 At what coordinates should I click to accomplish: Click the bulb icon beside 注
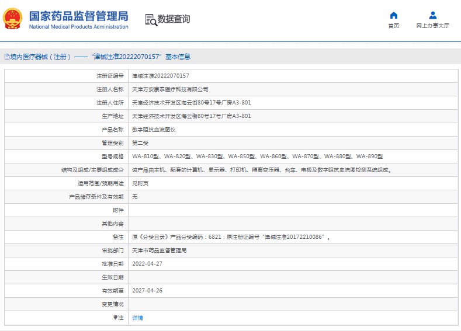point(115,317)
